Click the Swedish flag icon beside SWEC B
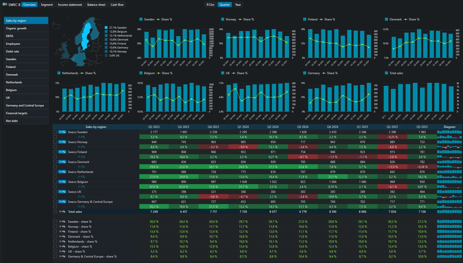Viewport: 463px width, 263px height. tap(5, 5)
